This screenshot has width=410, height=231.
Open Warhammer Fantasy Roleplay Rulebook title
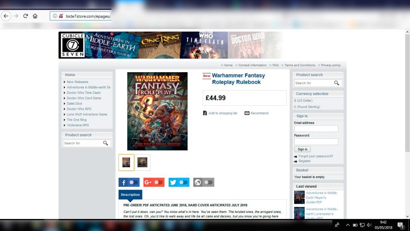coord(239,79)
